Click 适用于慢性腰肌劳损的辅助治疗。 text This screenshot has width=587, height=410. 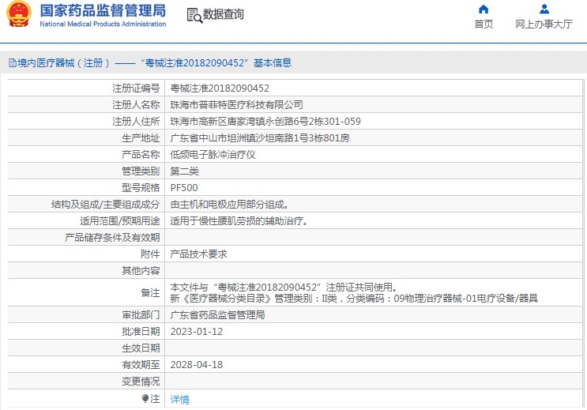pos(239,221)
